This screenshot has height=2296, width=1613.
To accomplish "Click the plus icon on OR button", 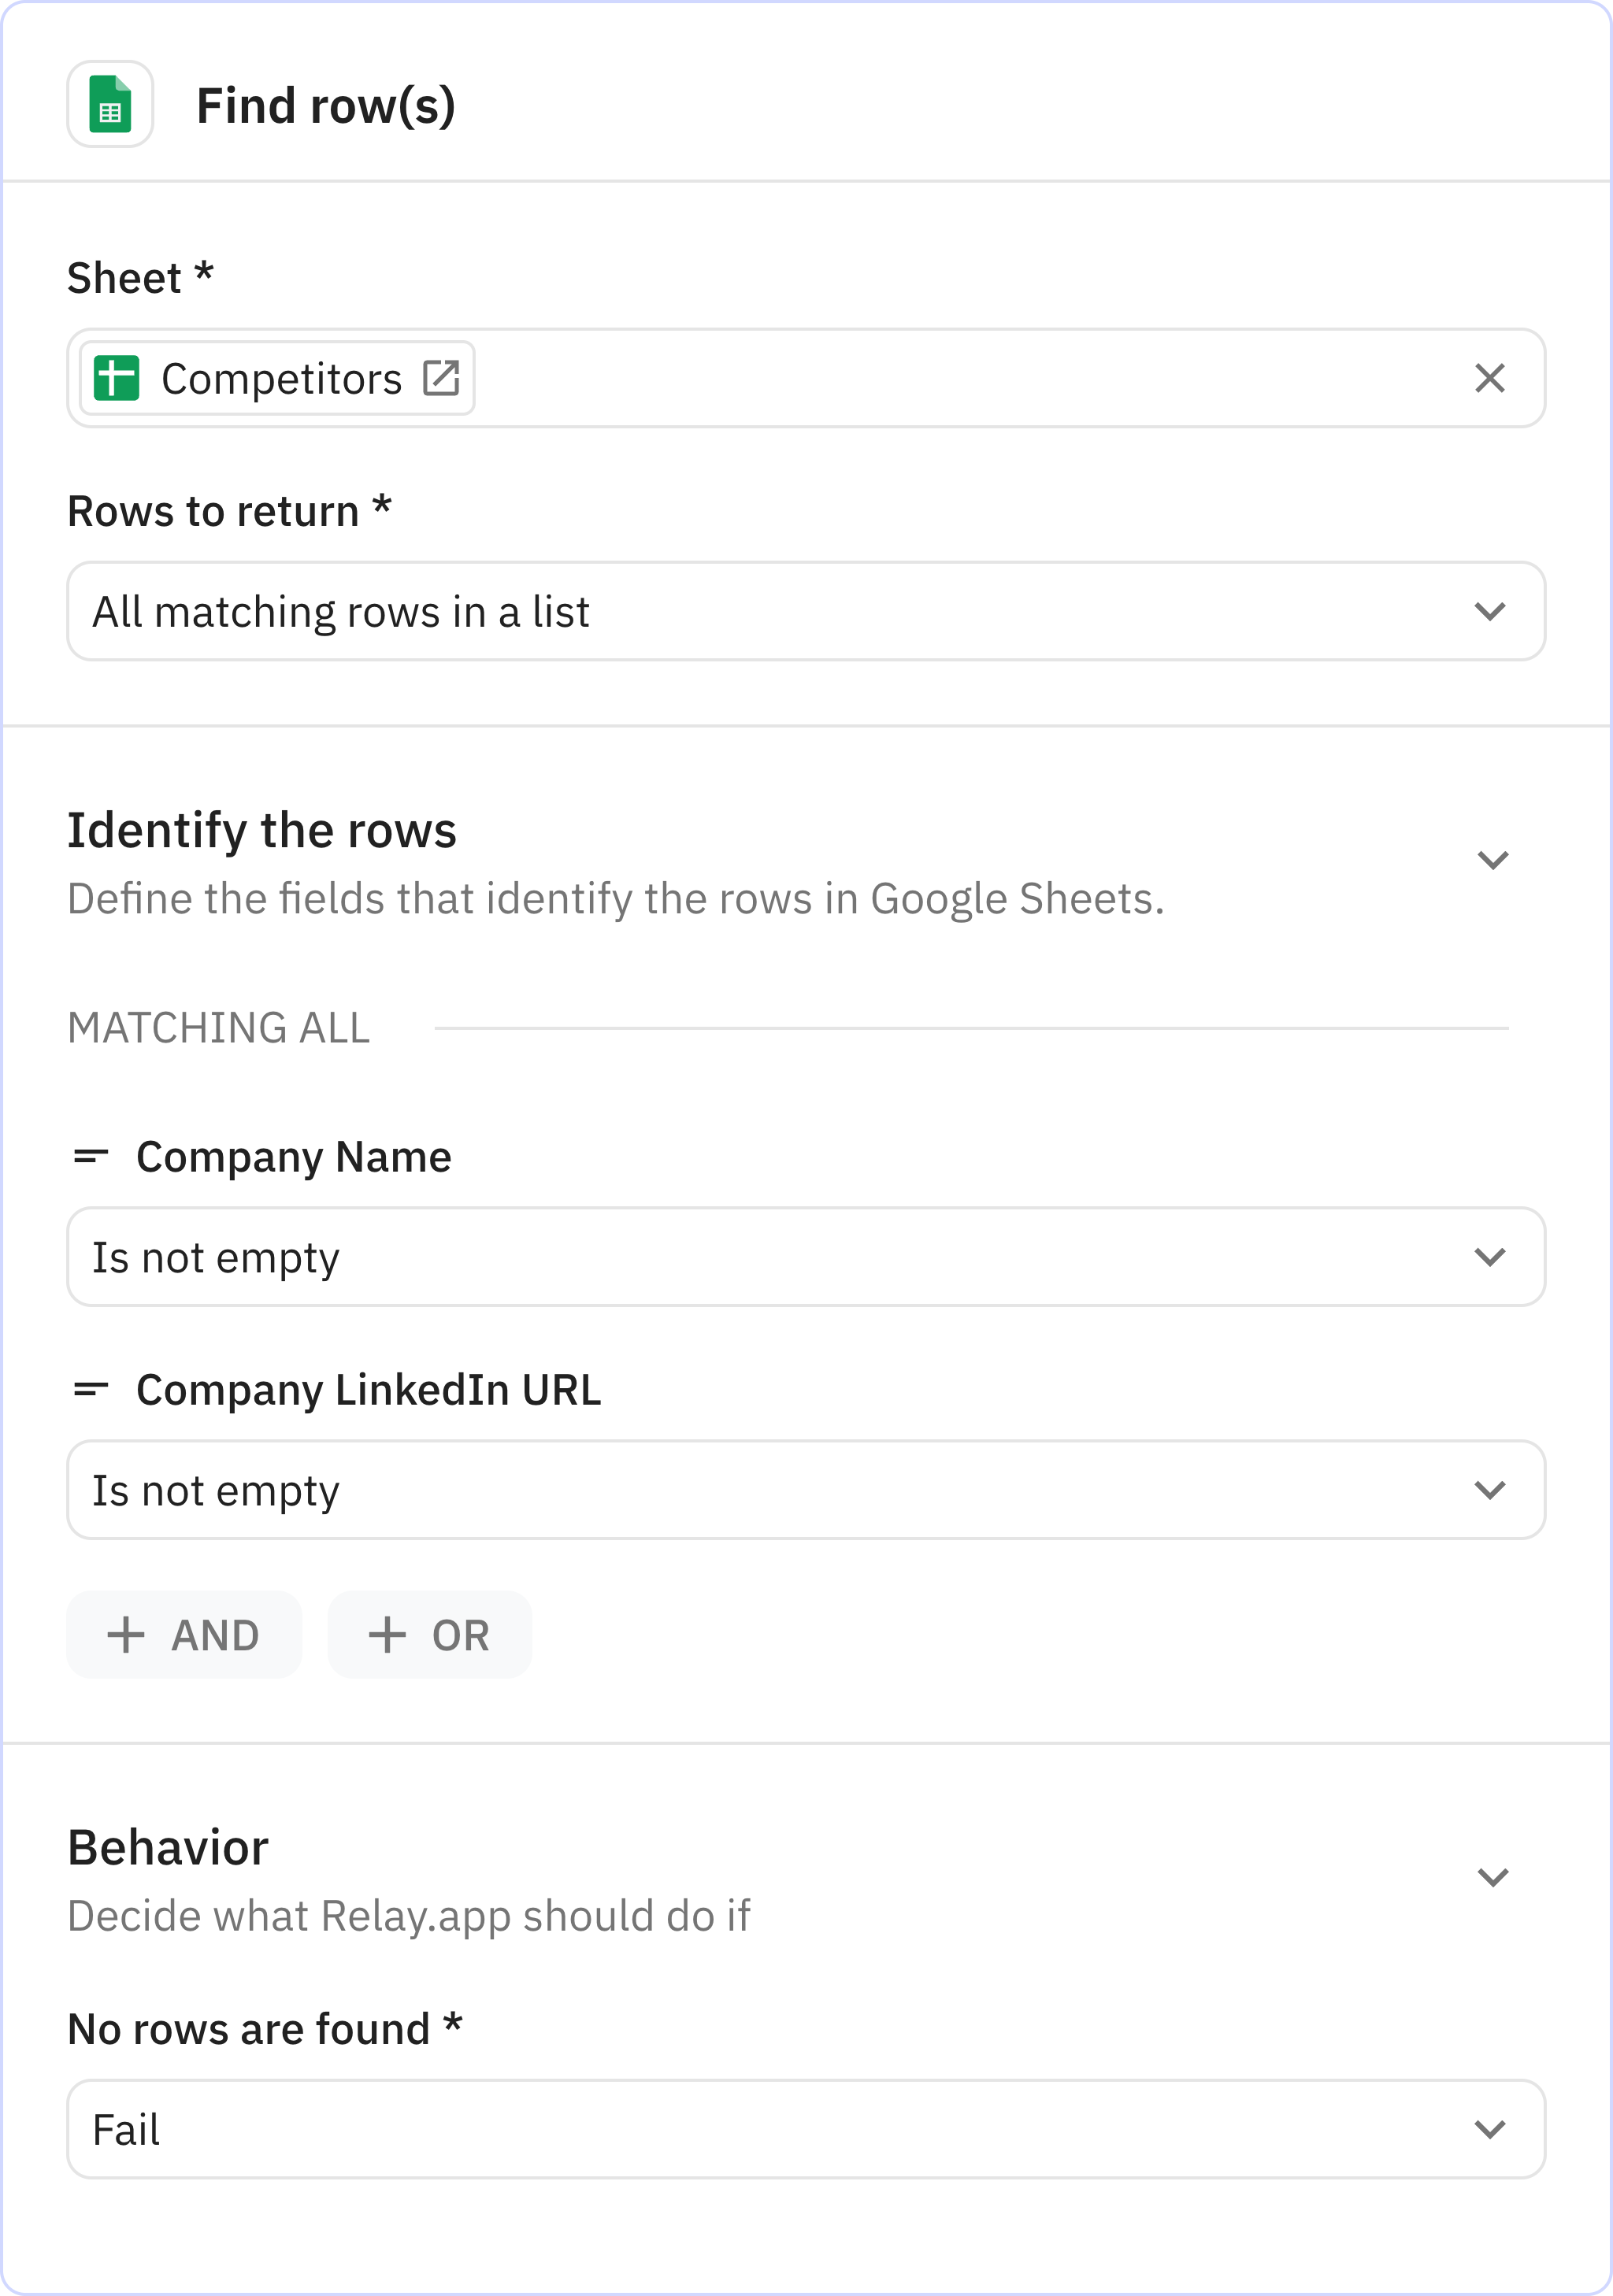I will click(387, 1636).
